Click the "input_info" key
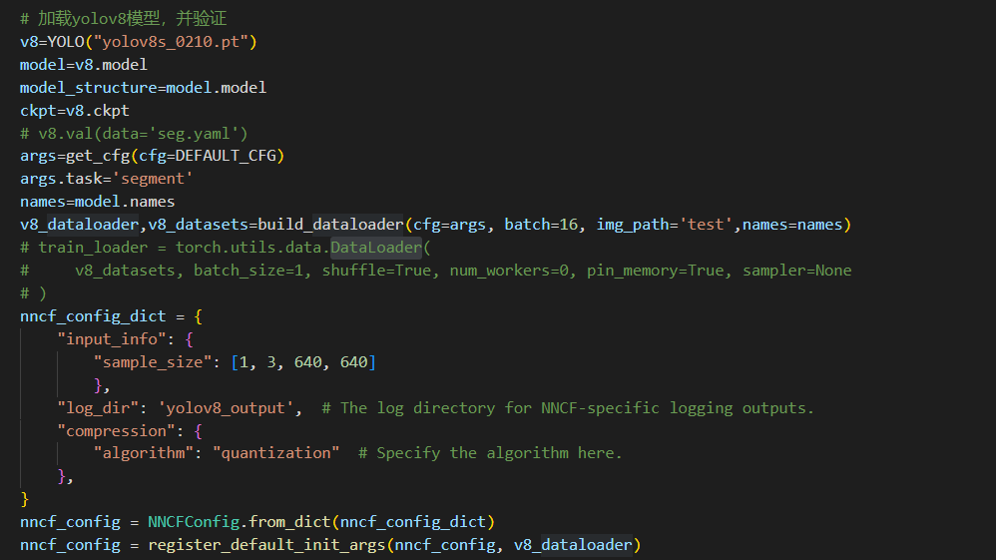Viewport: 996px width, 560px height. [112, 338]
